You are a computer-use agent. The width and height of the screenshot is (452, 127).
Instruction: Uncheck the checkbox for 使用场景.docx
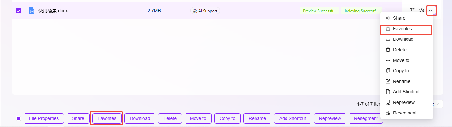(x=18, y=11)
